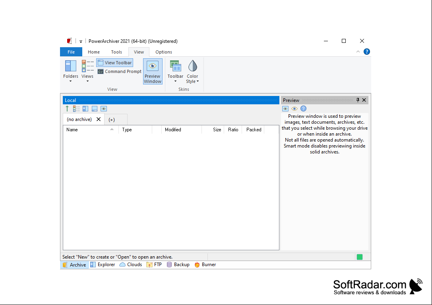Click the PowerArchiver app icon in title bar
The image size is (432, 305).
click(70, 41)
